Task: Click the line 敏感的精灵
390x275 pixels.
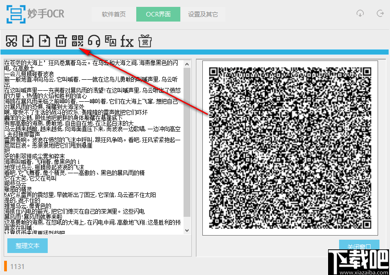Action: (18, 190)
